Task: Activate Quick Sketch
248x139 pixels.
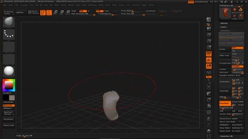Action: [x=34, y=12]
